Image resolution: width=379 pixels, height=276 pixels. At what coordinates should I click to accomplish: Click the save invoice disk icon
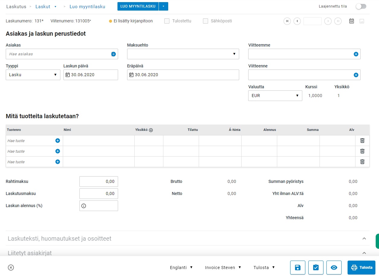point(297,268)
